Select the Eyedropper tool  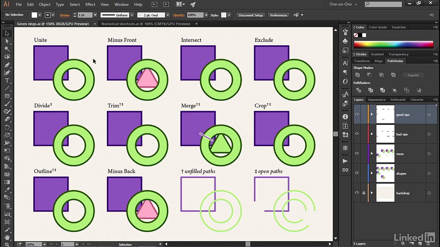coord(7,190)
